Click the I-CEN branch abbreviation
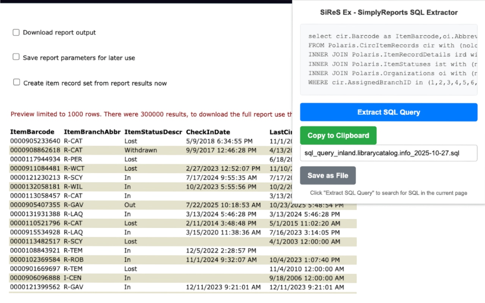Viewport: 485px width, 303px height. (x=72, y=278)
